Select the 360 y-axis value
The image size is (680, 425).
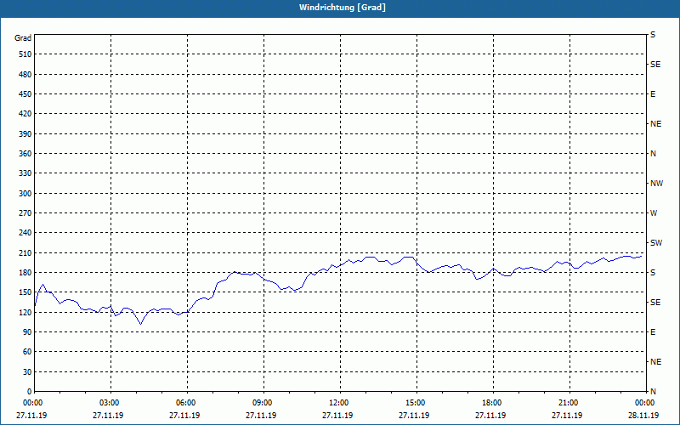coord(25,154)
